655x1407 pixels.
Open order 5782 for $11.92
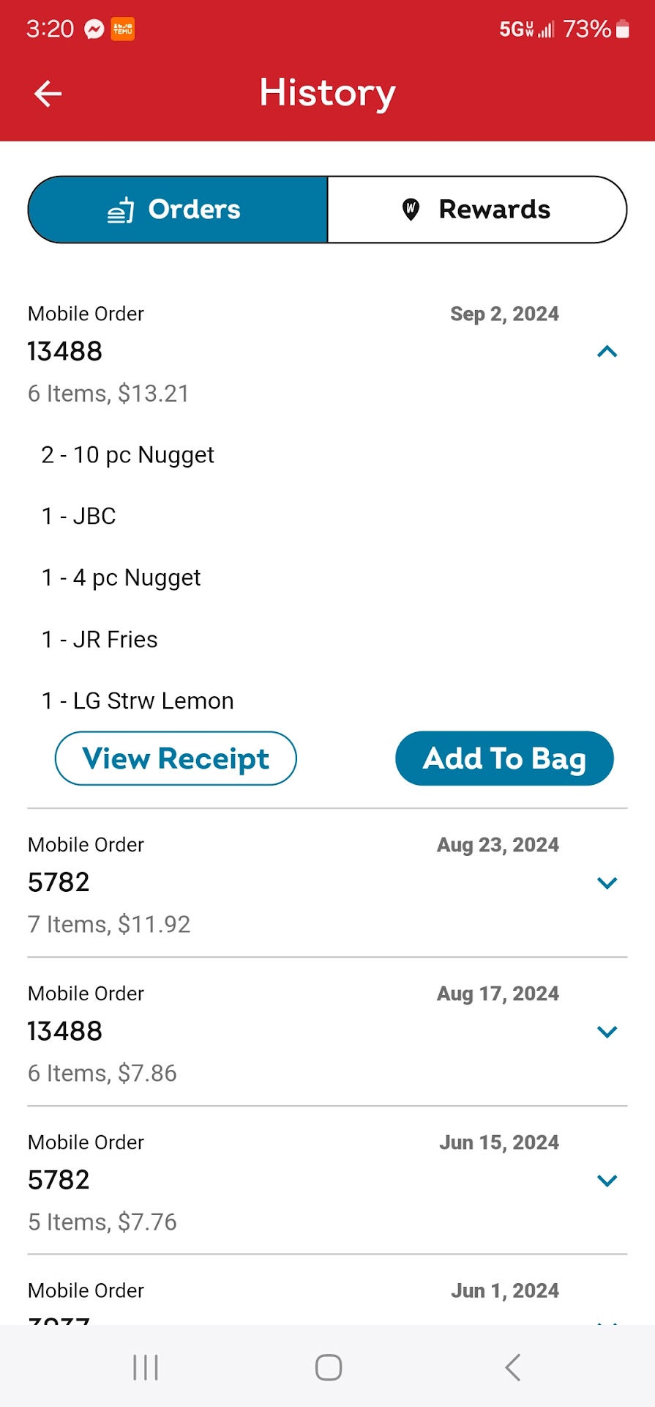(59, 882)
